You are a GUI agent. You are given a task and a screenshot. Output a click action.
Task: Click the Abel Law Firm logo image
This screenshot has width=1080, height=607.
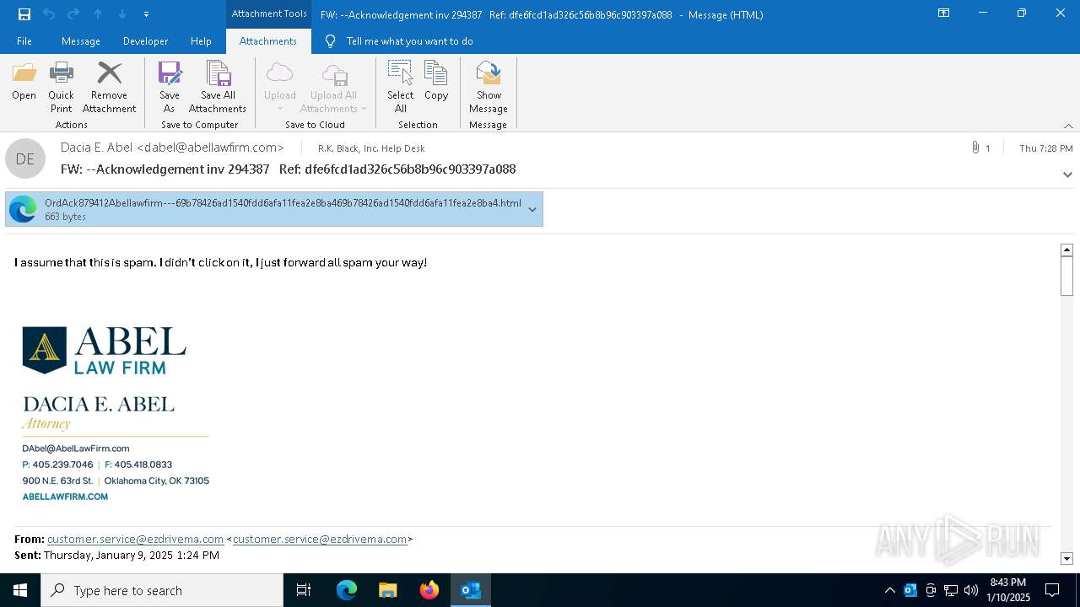(x=105, y=350)
